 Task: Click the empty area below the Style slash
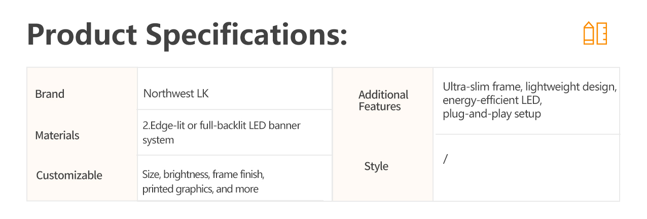[x=527, y=184]
